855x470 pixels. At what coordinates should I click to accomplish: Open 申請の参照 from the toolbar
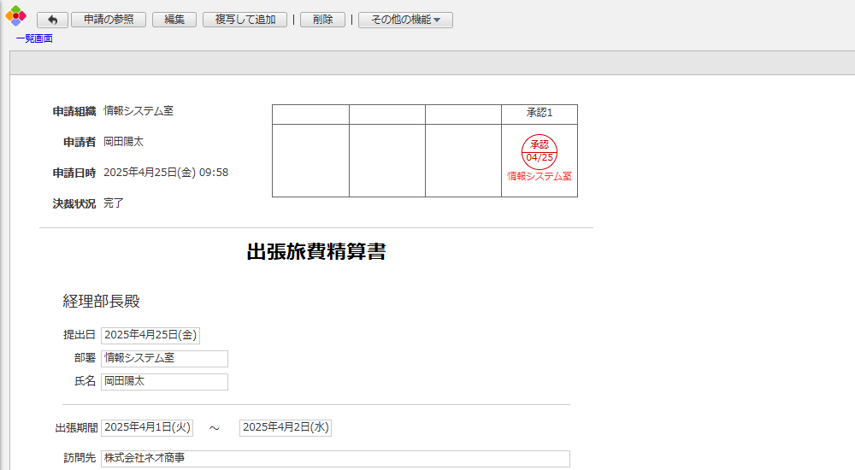coord(109,20)
